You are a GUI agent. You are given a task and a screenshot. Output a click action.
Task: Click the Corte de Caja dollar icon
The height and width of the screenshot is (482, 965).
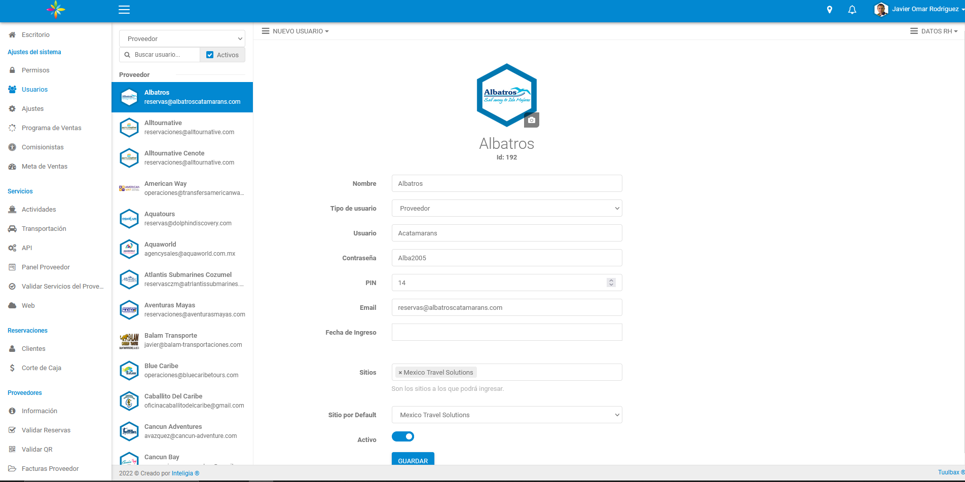point(12,368)
